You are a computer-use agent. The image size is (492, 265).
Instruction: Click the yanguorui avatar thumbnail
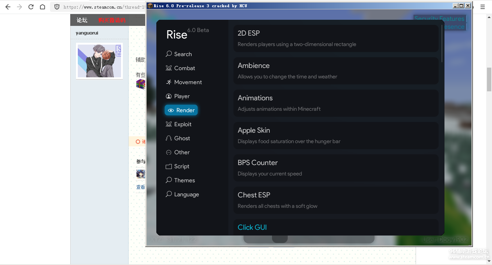99,61
